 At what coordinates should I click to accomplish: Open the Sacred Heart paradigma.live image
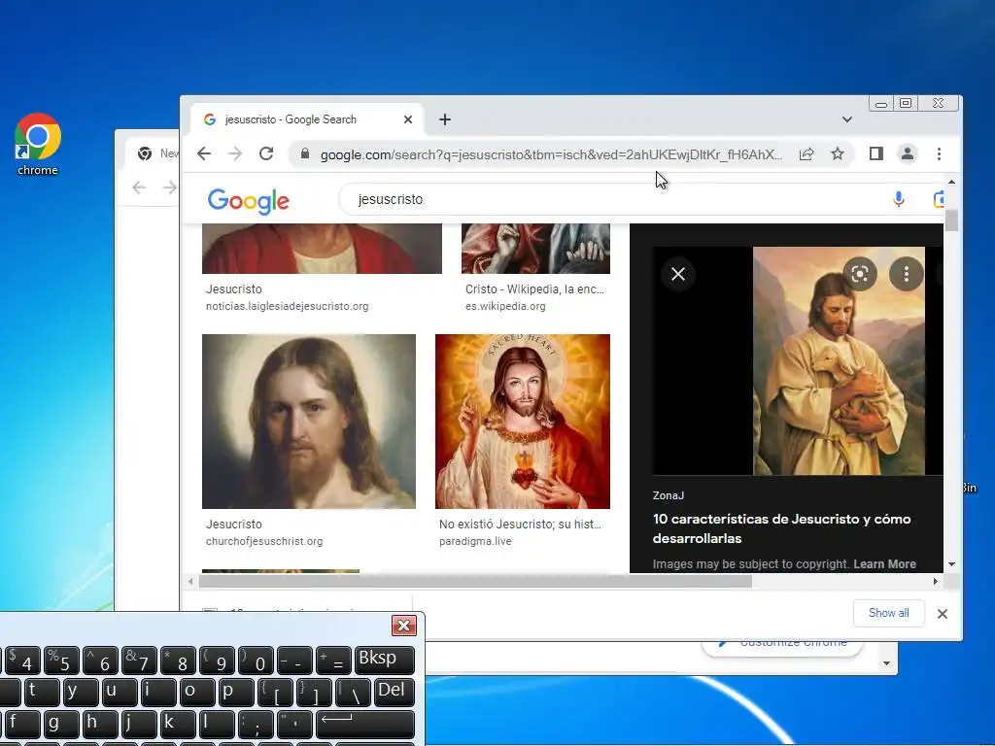point(522,422)
